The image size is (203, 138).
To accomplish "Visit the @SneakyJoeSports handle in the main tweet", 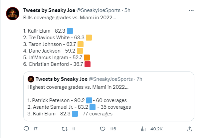I will pyautogui.click(x=99, y=10).
